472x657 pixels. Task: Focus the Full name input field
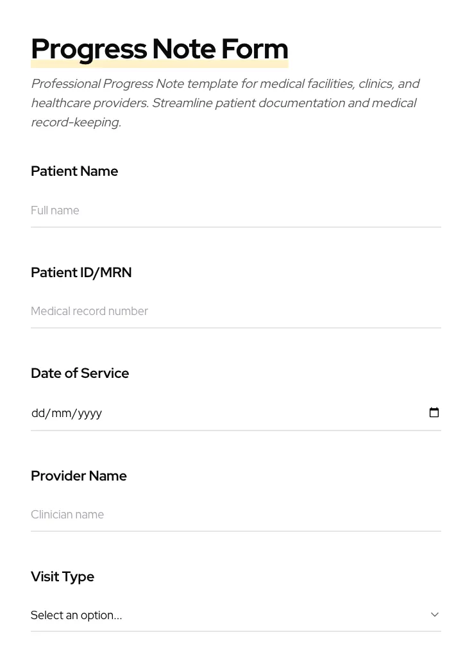pyautogui.click(x=235, y=210)
